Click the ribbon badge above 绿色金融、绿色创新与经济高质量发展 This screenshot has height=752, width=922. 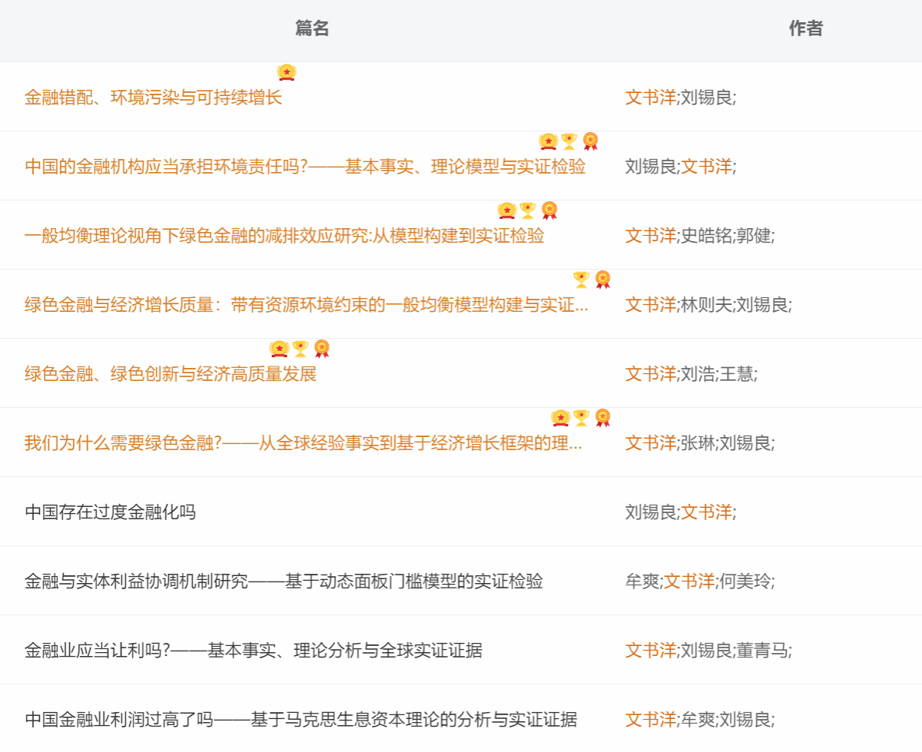[321, 349]
